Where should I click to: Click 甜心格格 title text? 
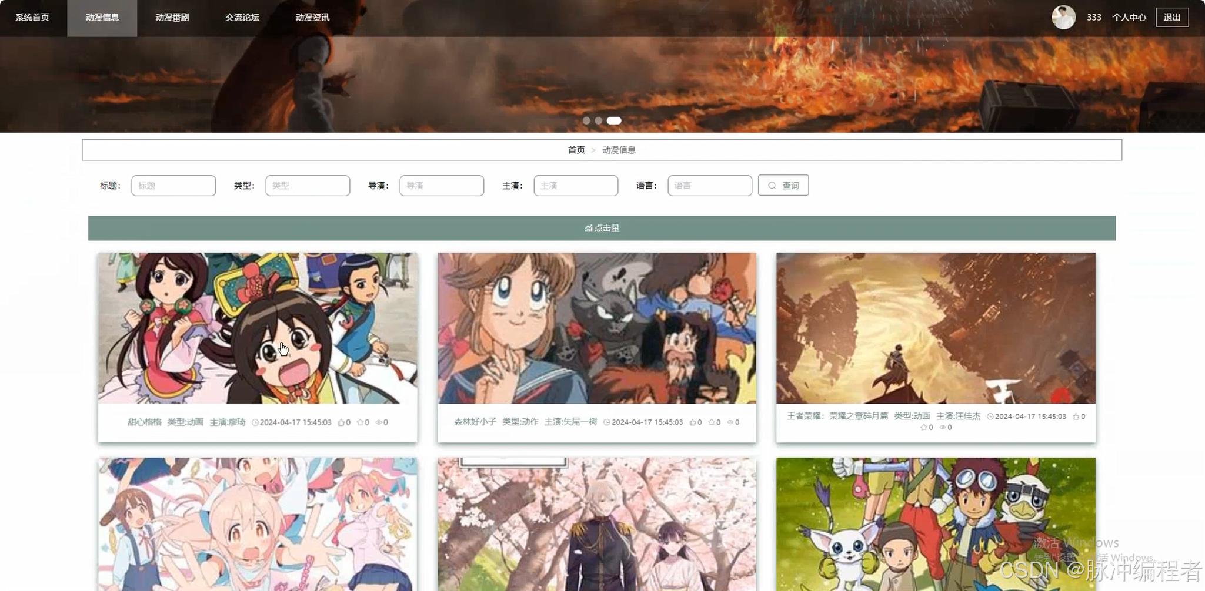click(x=144, y=422)
